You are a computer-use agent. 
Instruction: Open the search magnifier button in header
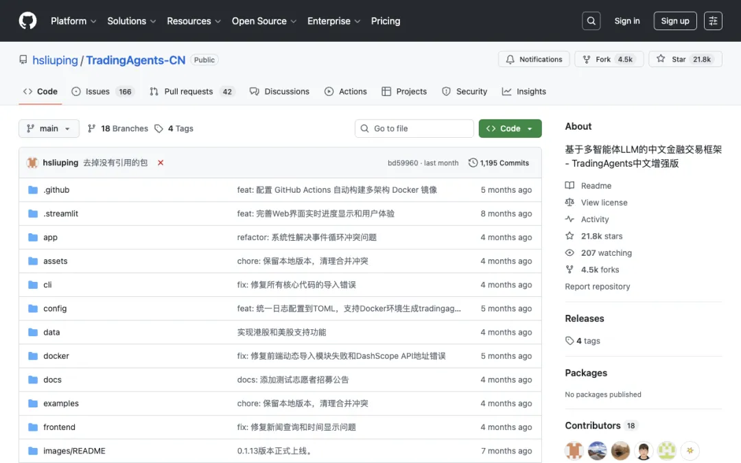click(591, 21)
